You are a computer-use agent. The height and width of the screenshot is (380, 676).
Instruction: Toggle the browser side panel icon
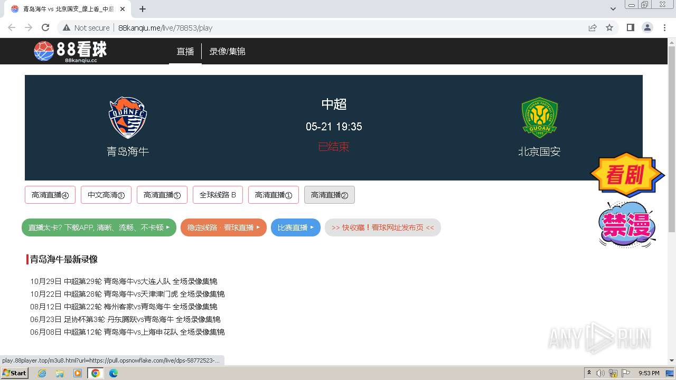(x=630, y=27)
